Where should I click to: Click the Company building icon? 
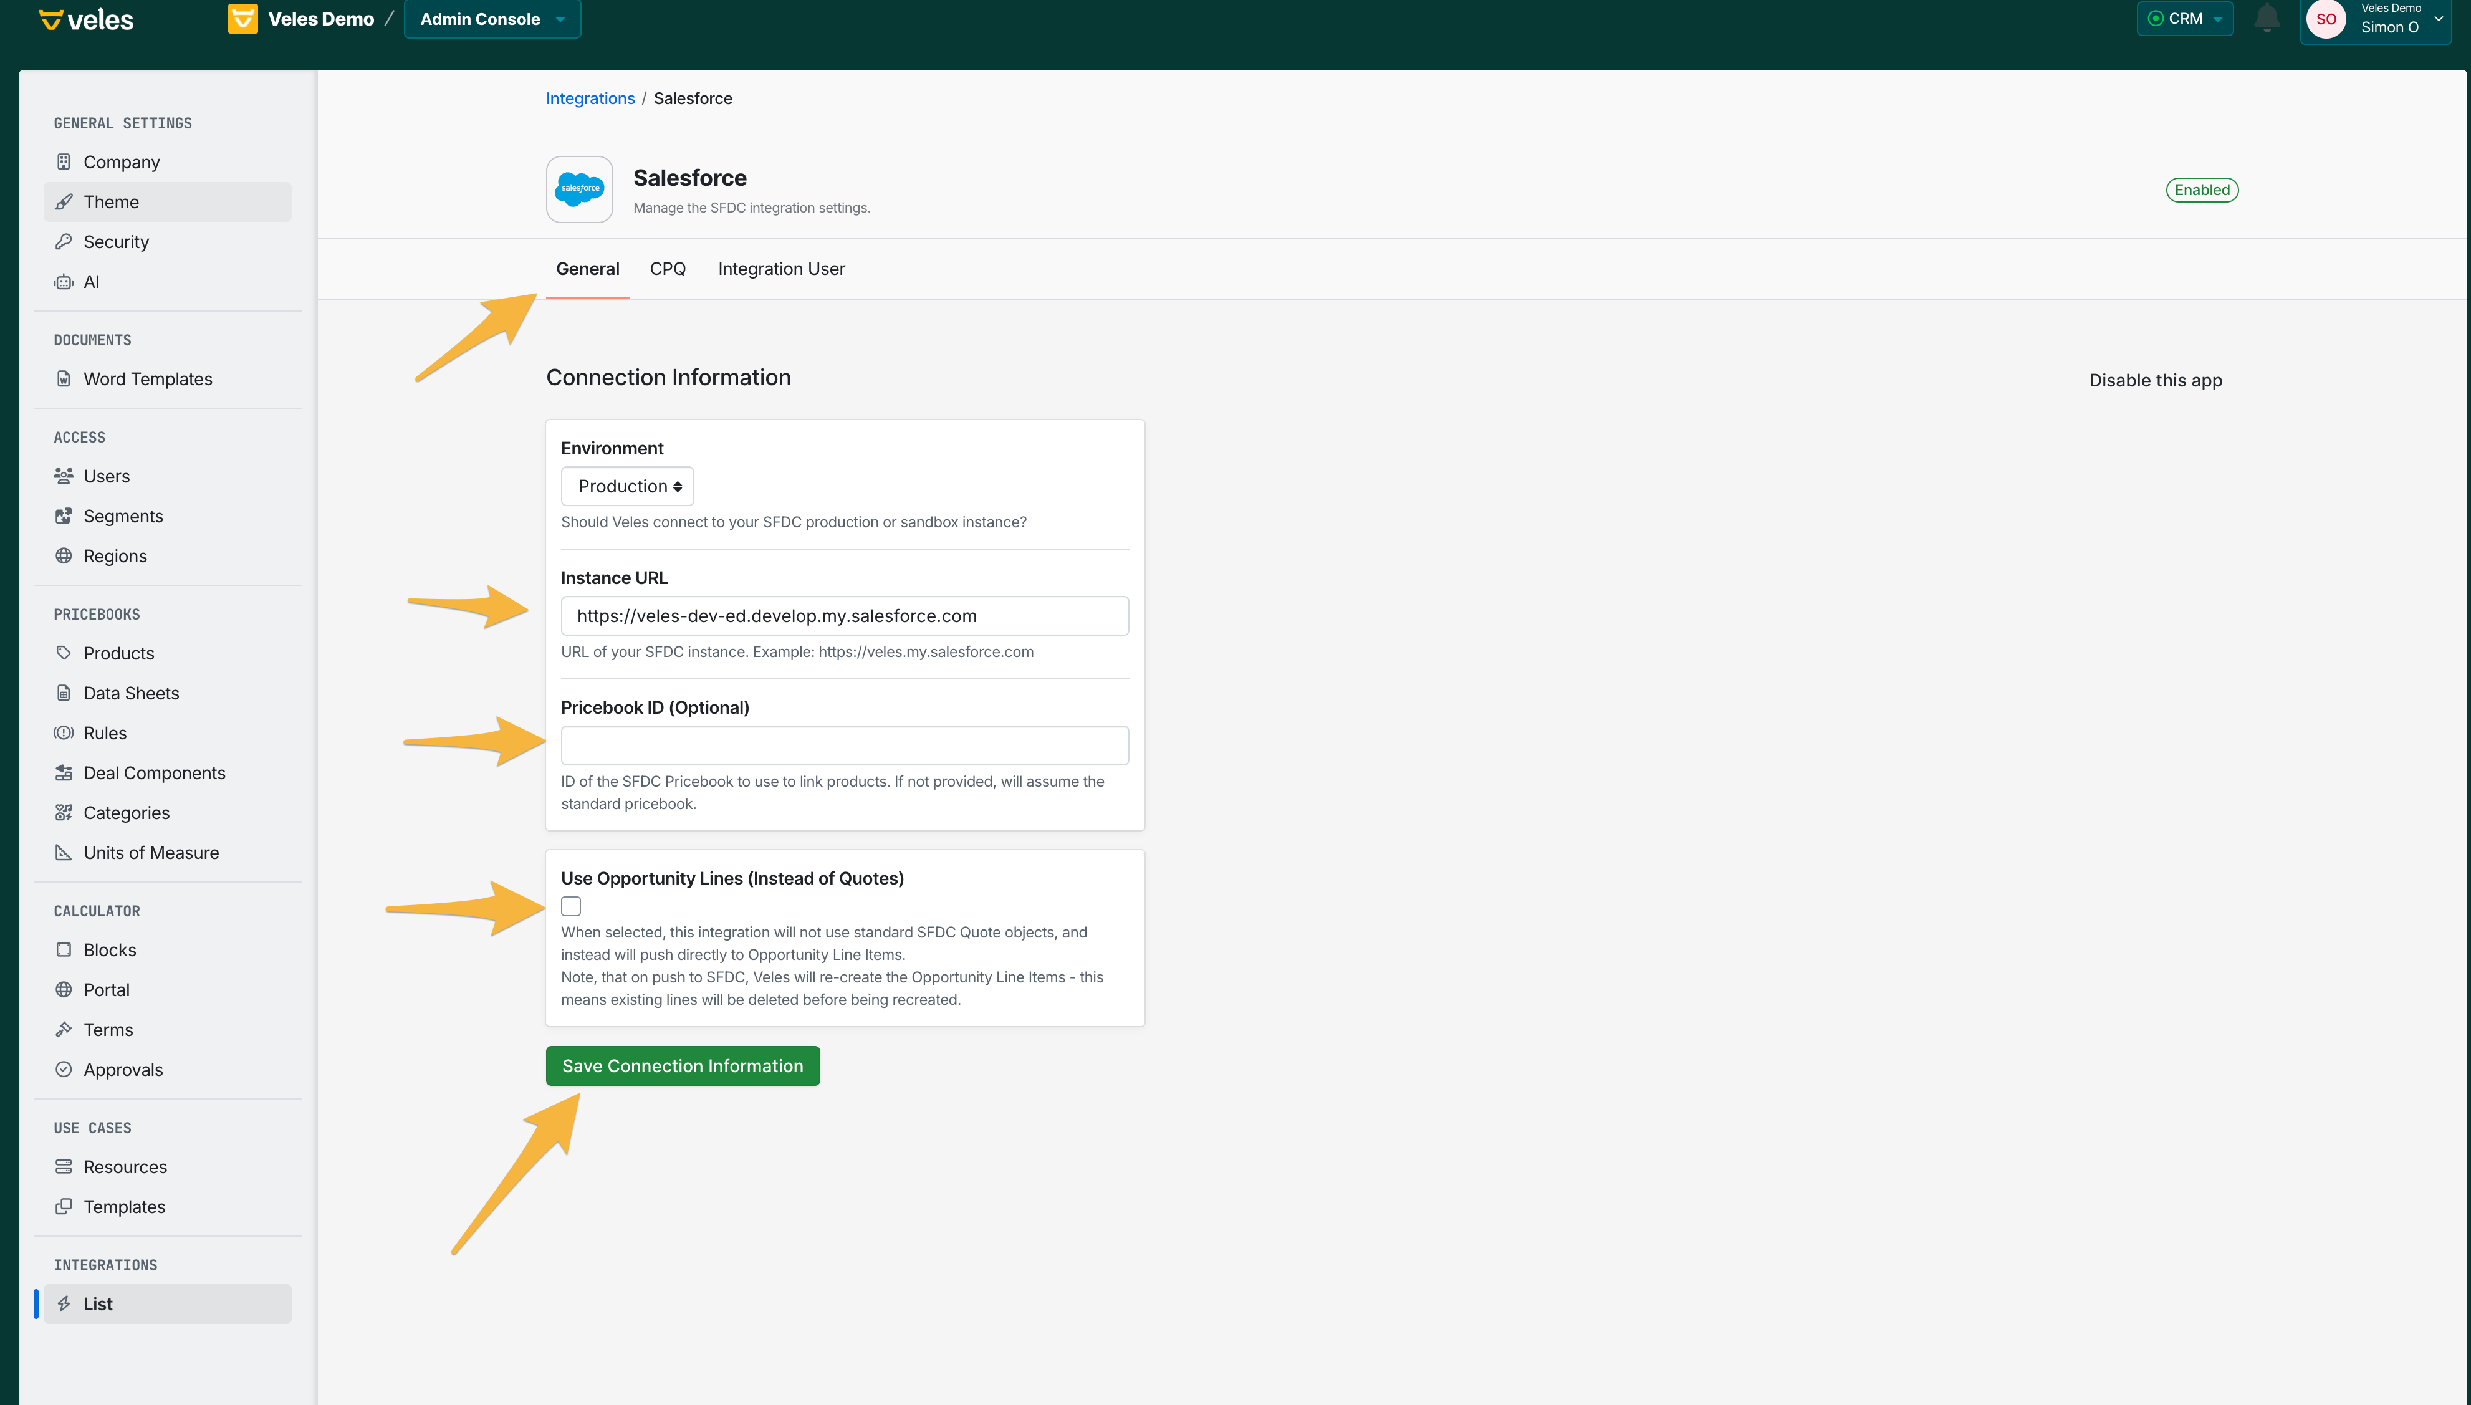(64, 161)
